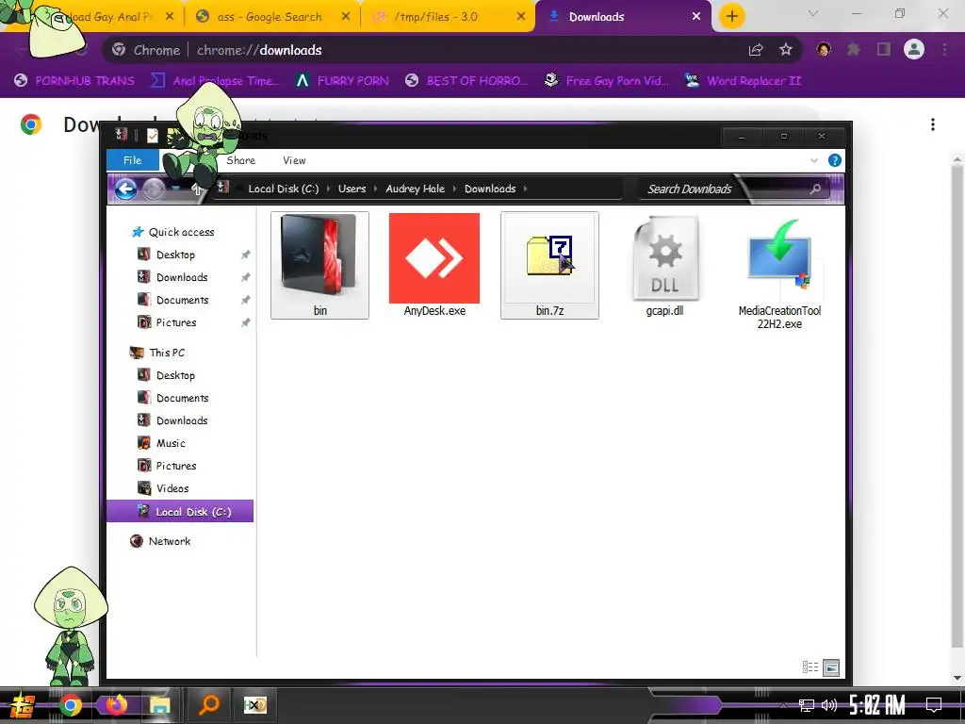Select the bin.7z archive file

[549, 265]
